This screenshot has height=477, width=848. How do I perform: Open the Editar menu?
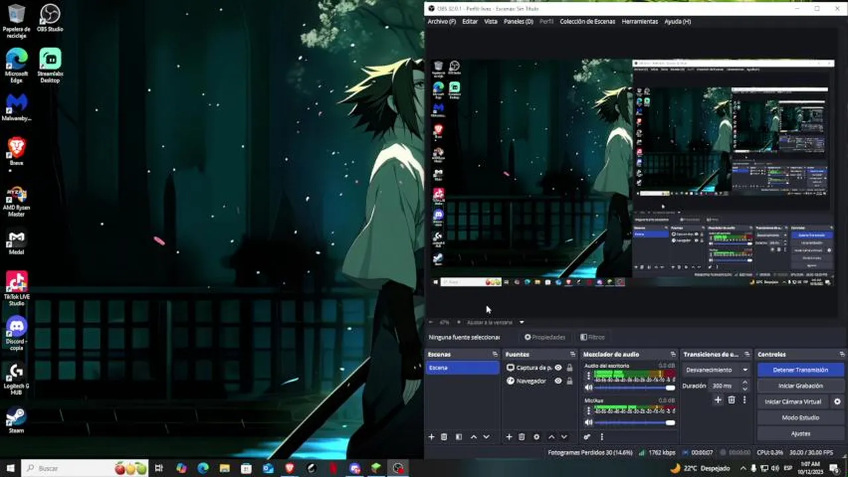click(x=470, y=21)
